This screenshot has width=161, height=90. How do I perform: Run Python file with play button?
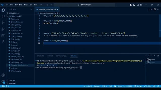[x=149, y=9]
